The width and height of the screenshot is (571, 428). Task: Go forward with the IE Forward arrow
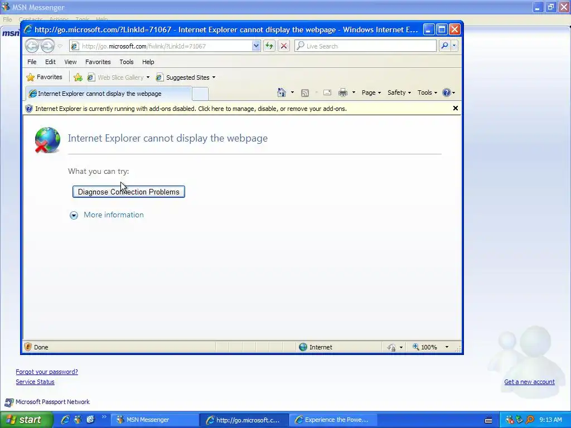(48, 46)
